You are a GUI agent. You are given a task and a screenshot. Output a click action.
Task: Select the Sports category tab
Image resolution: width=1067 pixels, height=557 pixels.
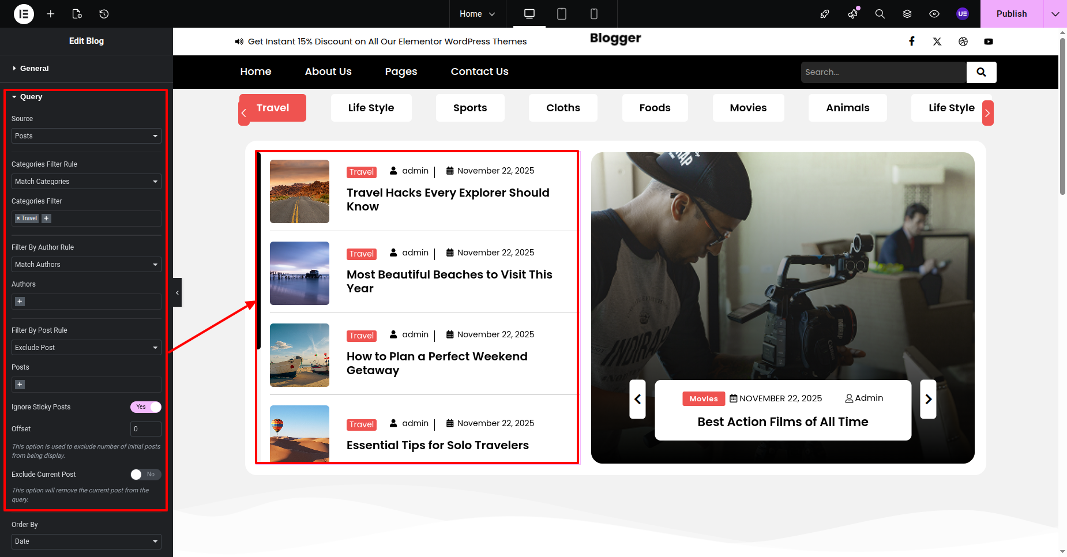pyautogui.click(x=469, y=108)
